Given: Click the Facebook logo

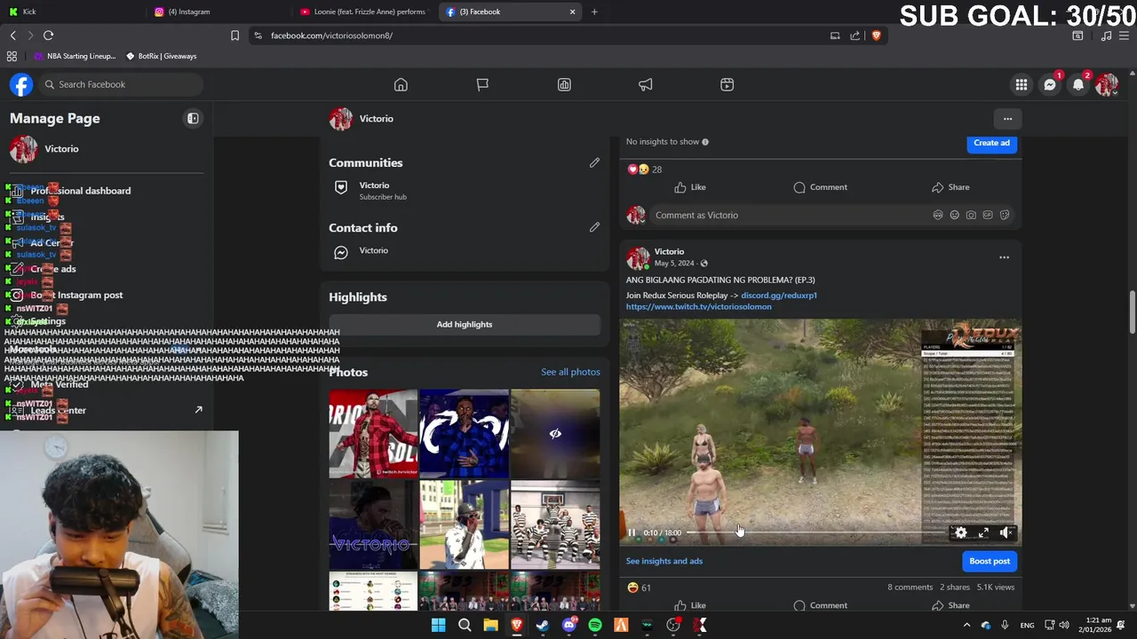Looking at the screenshot, I should click(21, 84).
